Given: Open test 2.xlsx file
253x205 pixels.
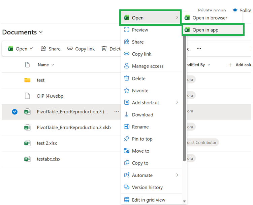Looking at the screenshot, I should 47,143.
